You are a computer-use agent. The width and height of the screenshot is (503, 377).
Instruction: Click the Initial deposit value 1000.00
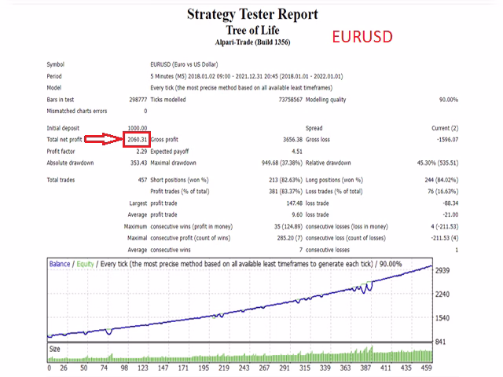point(138,128)
